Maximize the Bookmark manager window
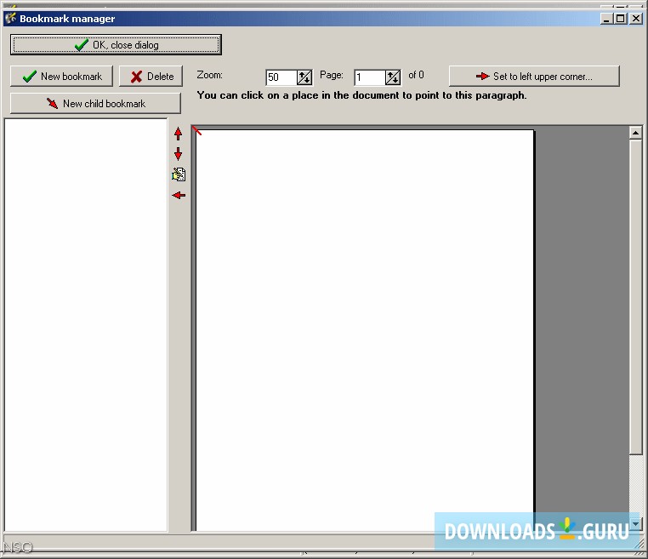 [x=620, y=19]
